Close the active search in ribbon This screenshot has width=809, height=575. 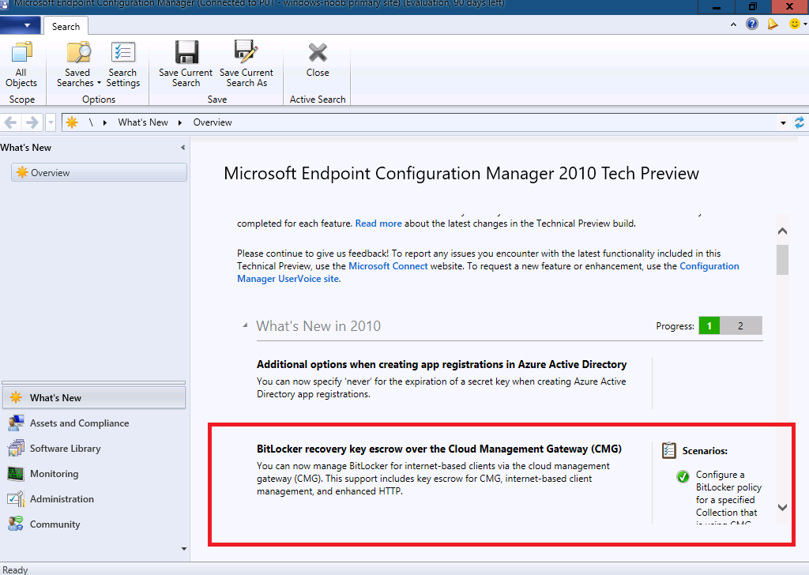point(318,59)
